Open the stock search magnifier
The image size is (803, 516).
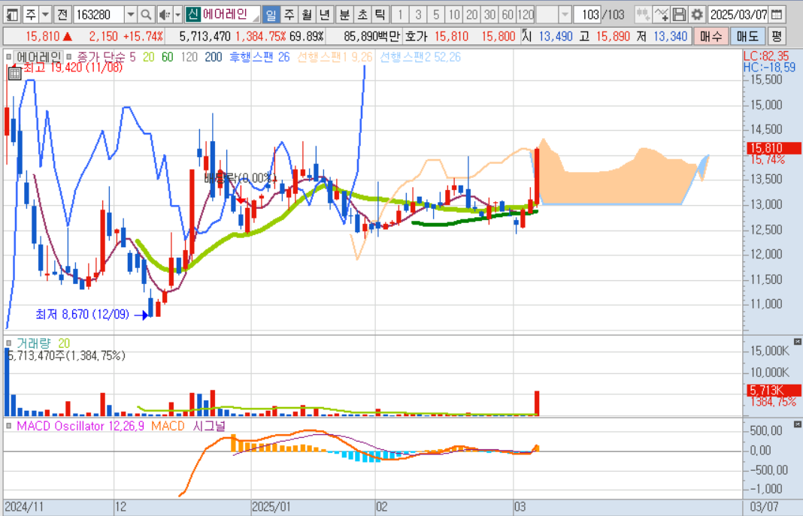[146, 14]
